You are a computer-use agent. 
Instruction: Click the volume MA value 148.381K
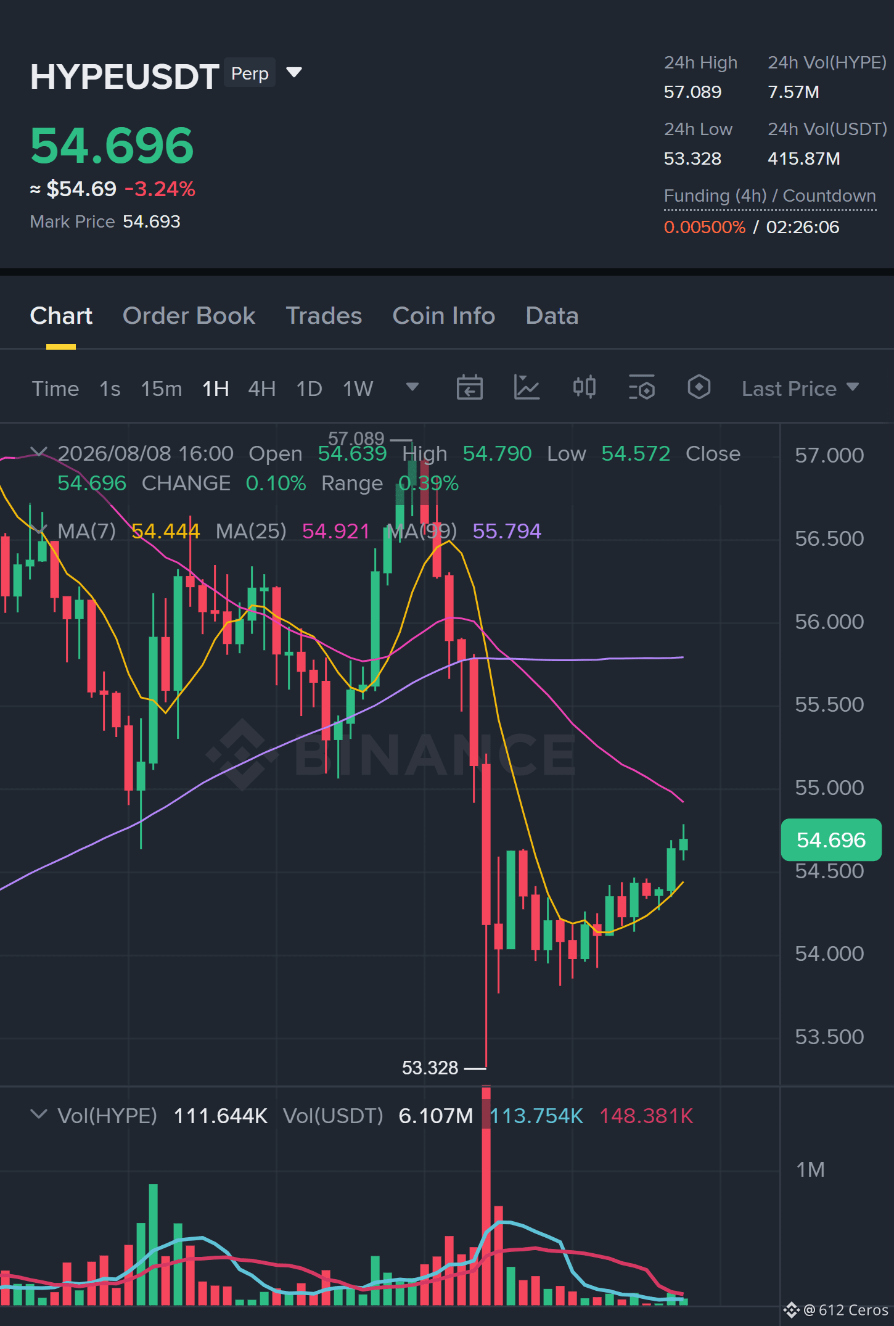point(647,1116)
